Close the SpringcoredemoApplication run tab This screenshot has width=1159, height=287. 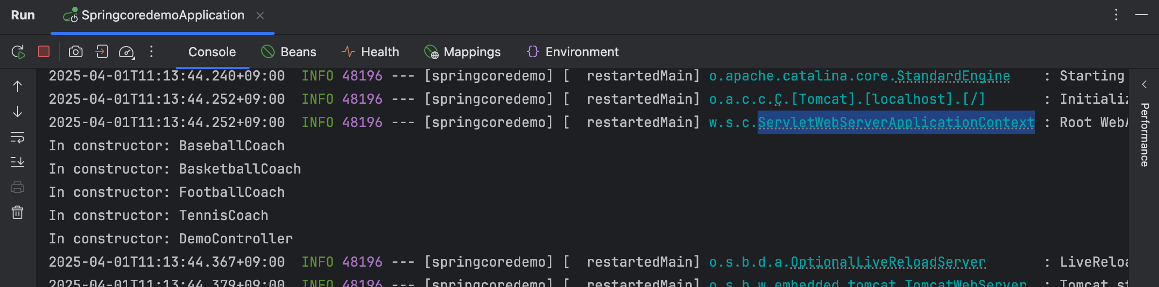(x=260, y=16)
